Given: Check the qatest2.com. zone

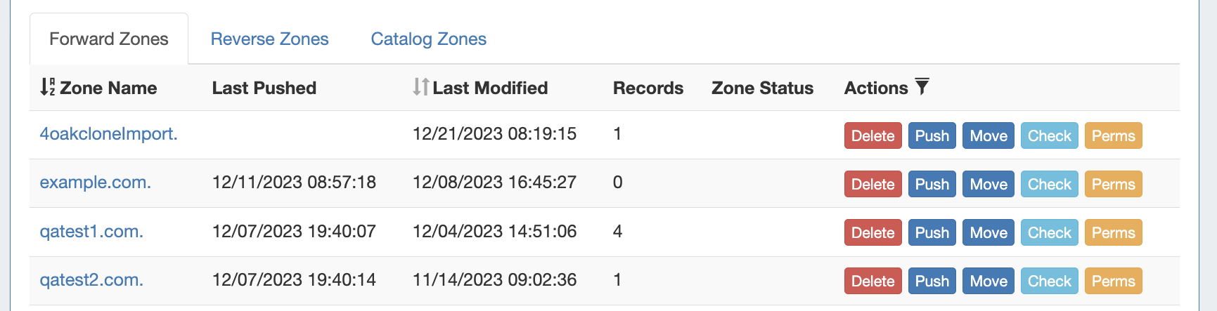Looking at the screenshot, I should coord(1049,281).
